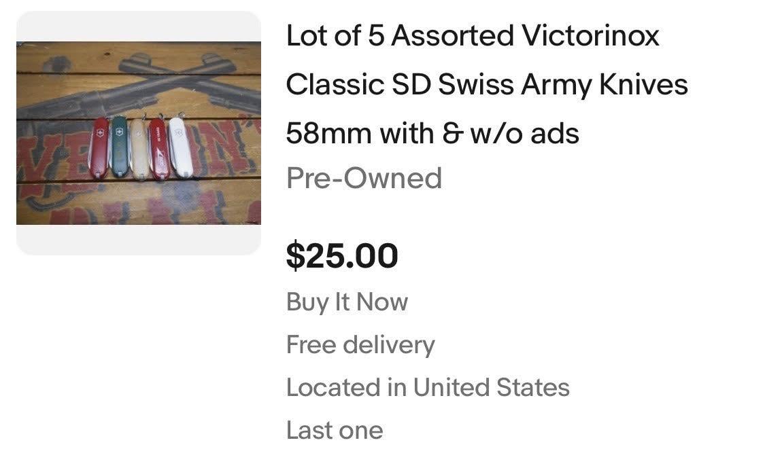
Task: Click "Located in United States" text
Action: [x=428, y=388]
